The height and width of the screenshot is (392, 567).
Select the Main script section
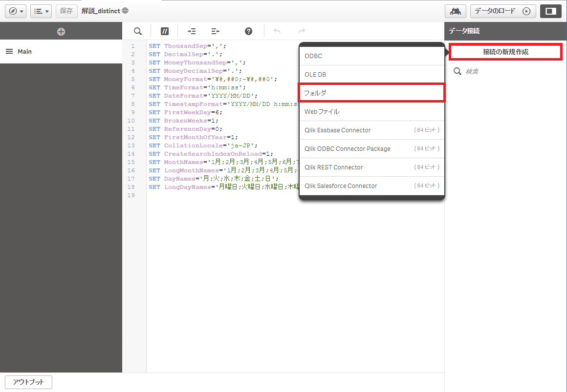click(61, 52)
